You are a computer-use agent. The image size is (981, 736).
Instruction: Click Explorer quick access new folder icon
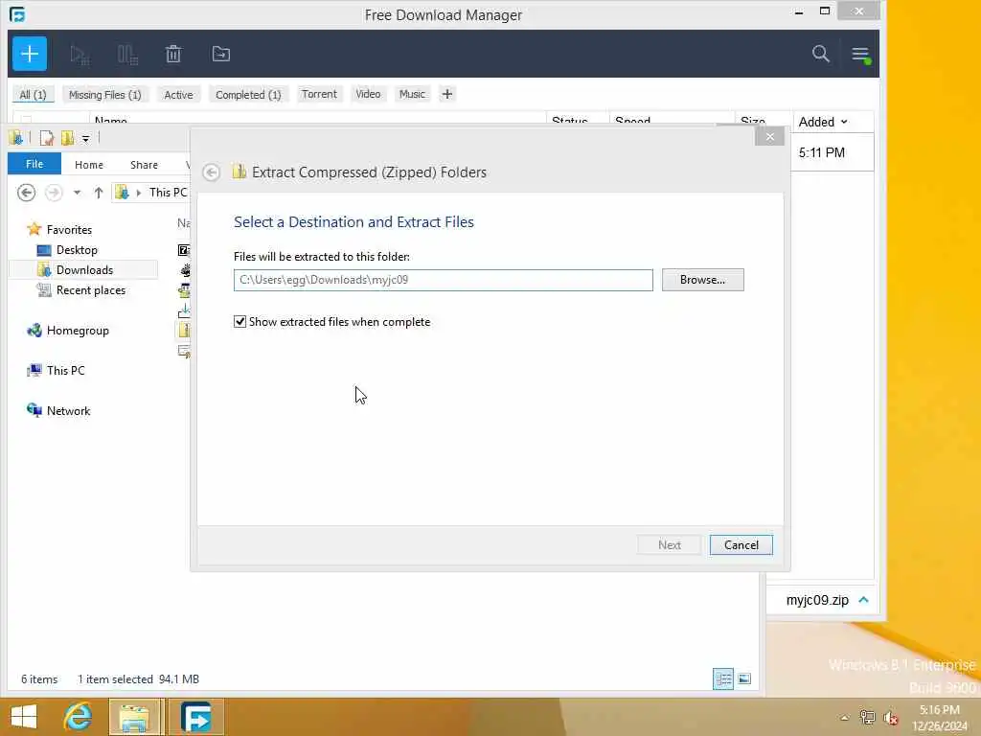[67, 138]
